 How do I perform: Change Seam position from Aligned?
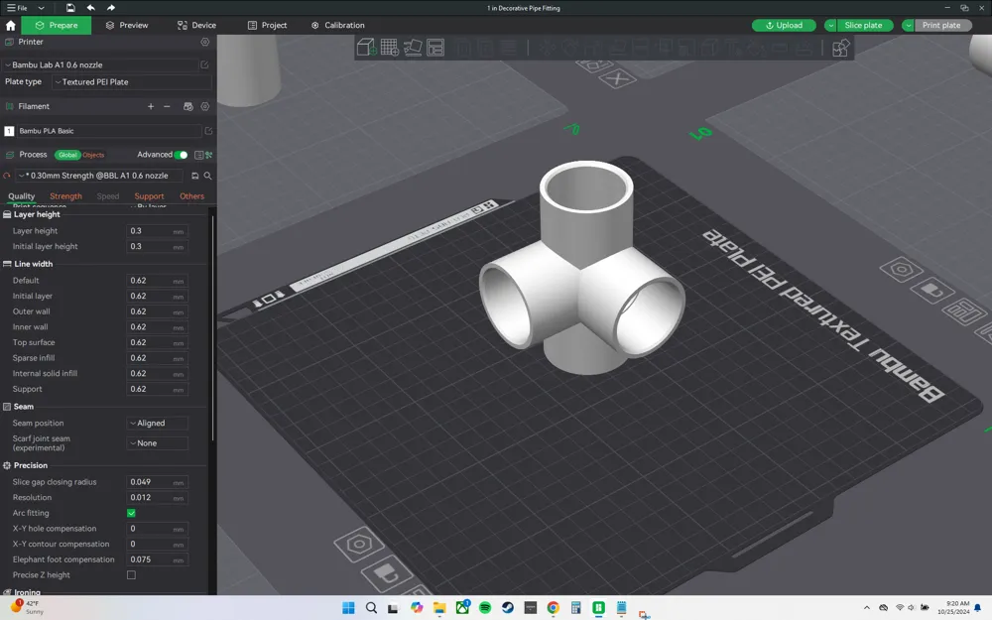pyautogui.click(x=157, y=423)
